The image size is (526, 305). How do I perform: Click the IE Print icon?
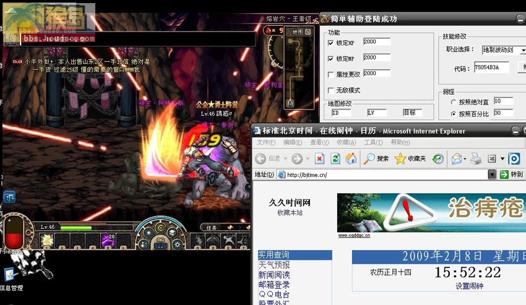(x=476, y=158)
